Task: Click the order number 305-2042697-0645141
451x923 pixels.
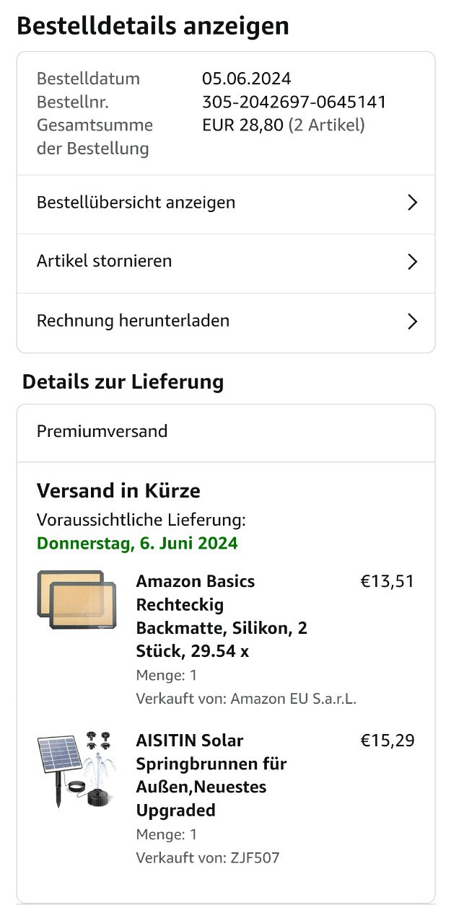Action: (x=294, y=102)
